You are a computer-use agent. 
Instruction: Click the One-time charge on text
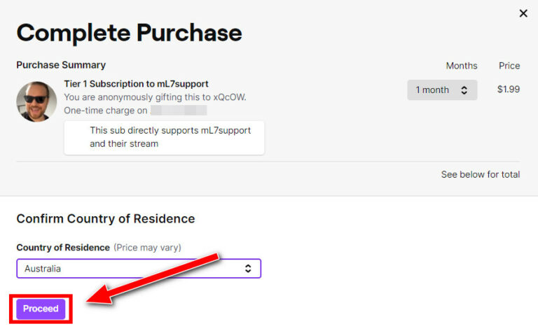(105, 111)
